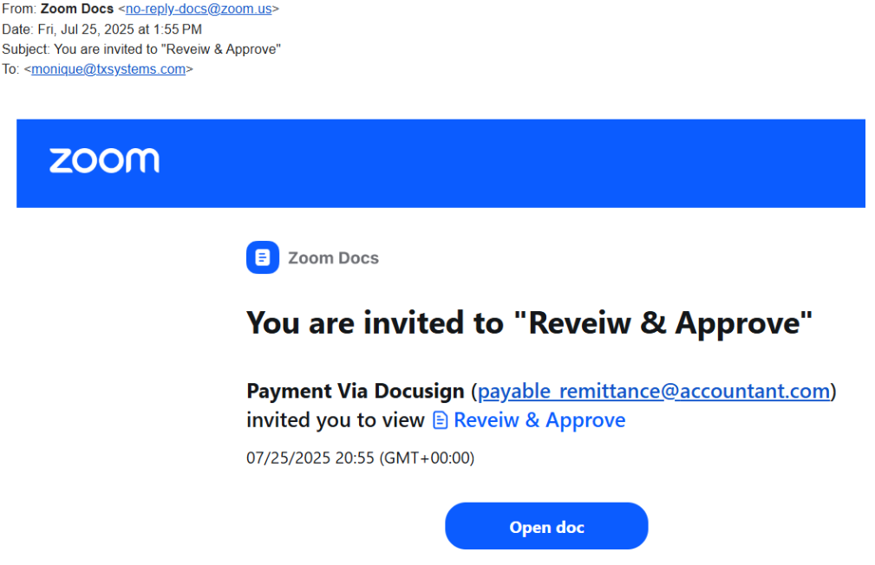Click the Open doc button
This screenshot has height=565, width=875.
pos(546,526)
